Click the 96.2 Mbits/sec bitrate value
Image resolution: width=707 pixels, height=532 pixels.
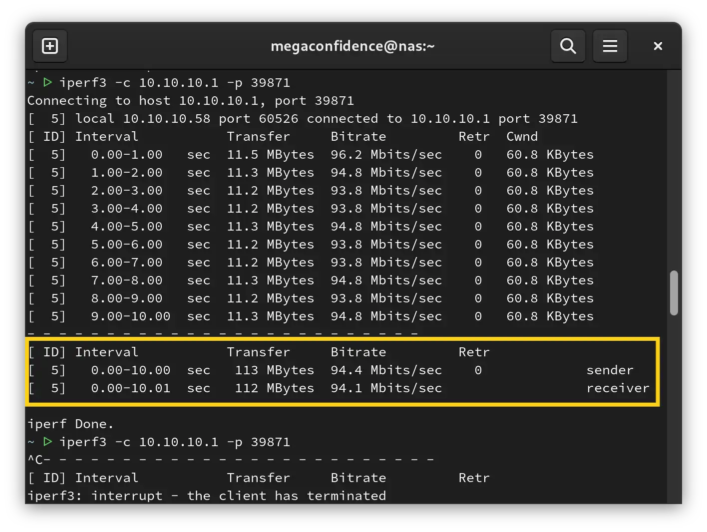tap(386, 154)
